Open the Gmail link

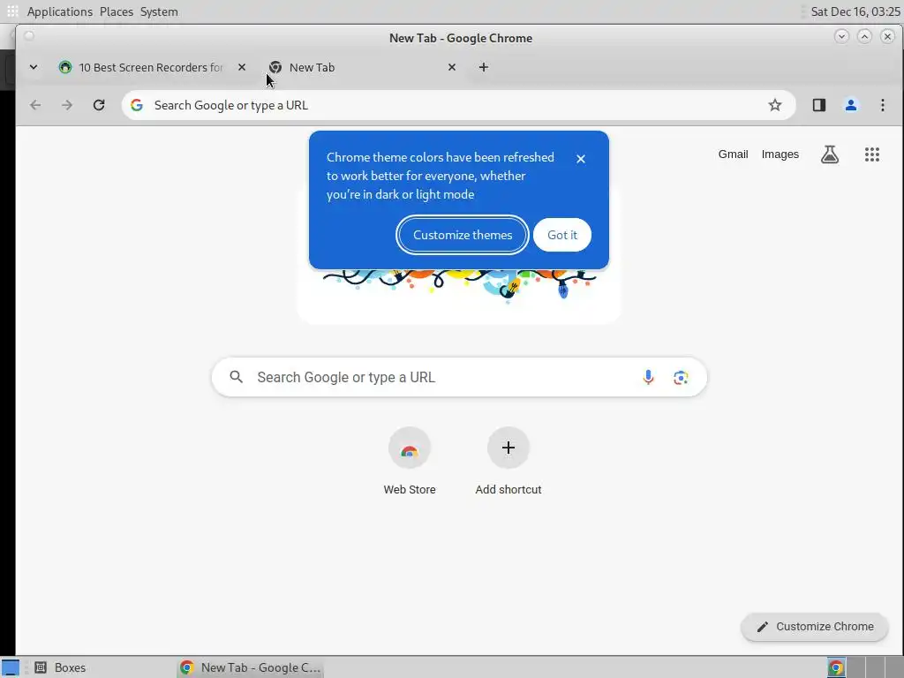point(733,154)
